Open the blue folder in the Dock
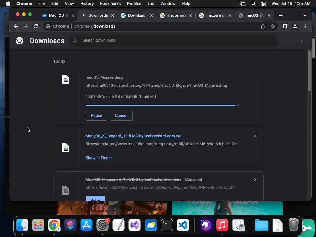 click(x=261, y=225)
